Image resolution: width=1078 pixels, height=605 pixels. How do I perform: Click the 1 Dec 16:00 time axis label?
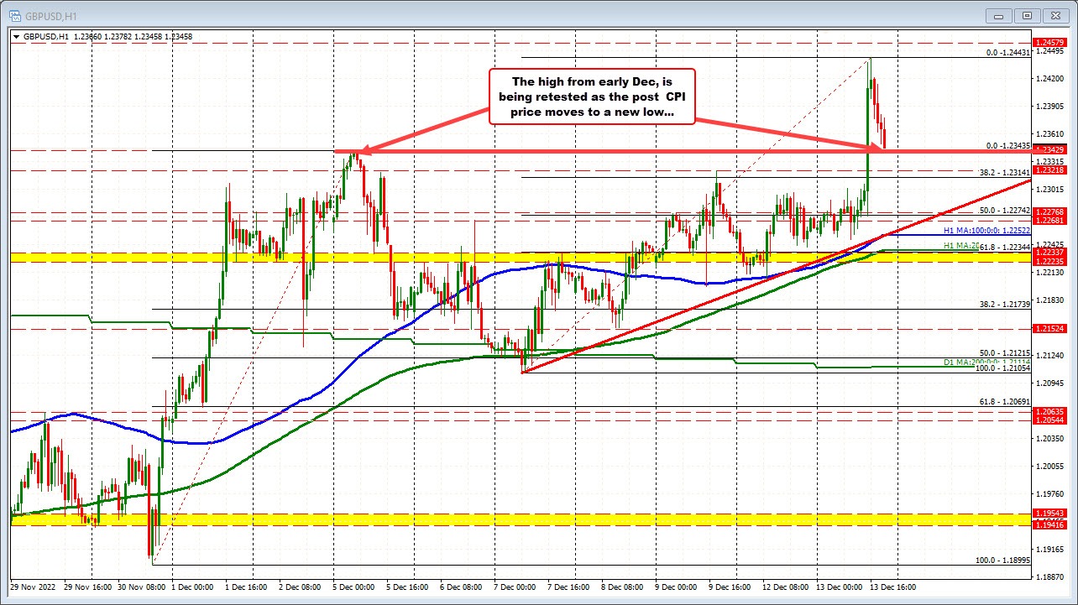point(247,587)
